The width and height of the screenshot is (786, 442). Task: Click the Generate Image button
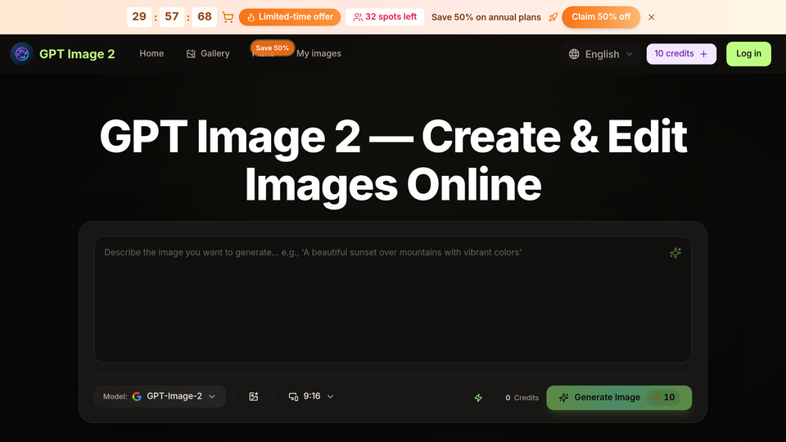[619, 398]
